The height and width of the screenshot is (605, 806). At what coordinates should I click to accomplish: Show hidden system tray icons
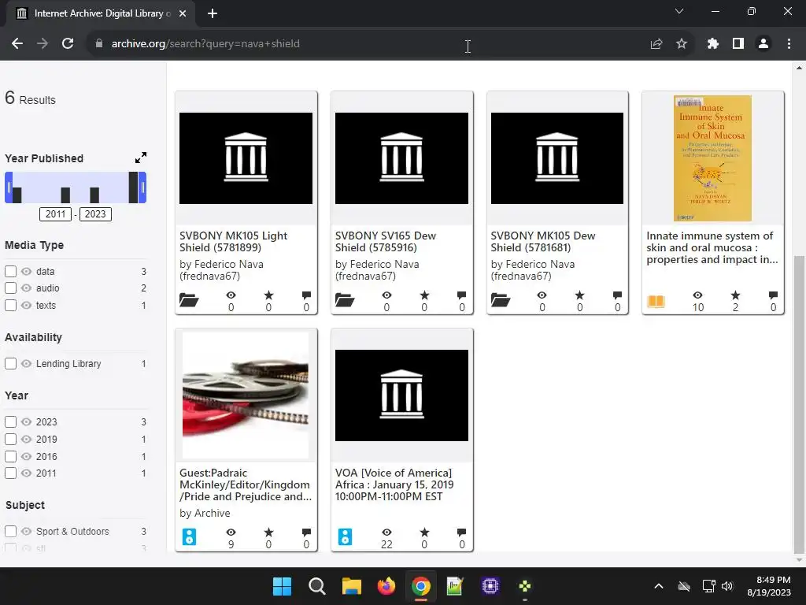click(x=659, y=586)
